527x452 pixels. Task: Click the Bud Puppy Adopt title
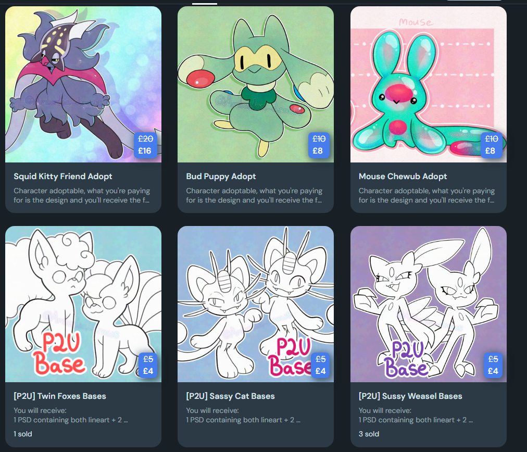[x=221, y=177]
